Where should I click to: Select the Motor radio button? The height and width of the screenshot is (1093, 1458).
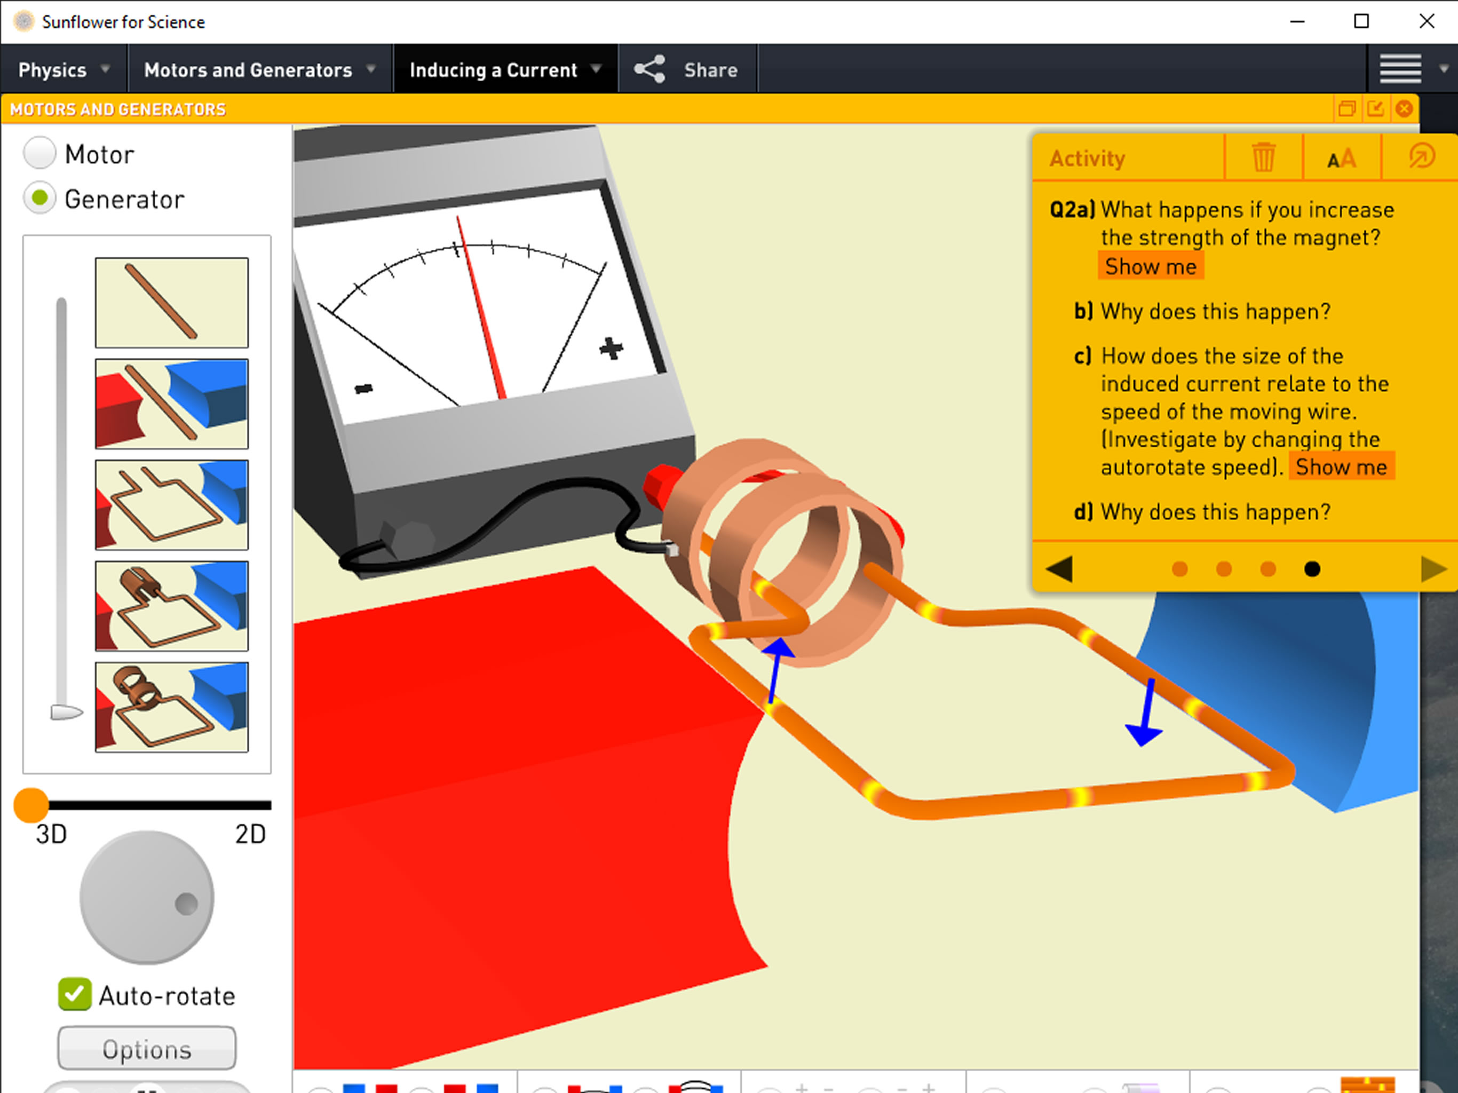coord(39,153)
